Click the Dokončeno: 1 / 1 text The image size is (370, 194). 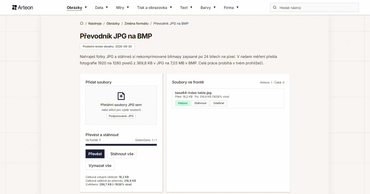click(x=146, y=140)
